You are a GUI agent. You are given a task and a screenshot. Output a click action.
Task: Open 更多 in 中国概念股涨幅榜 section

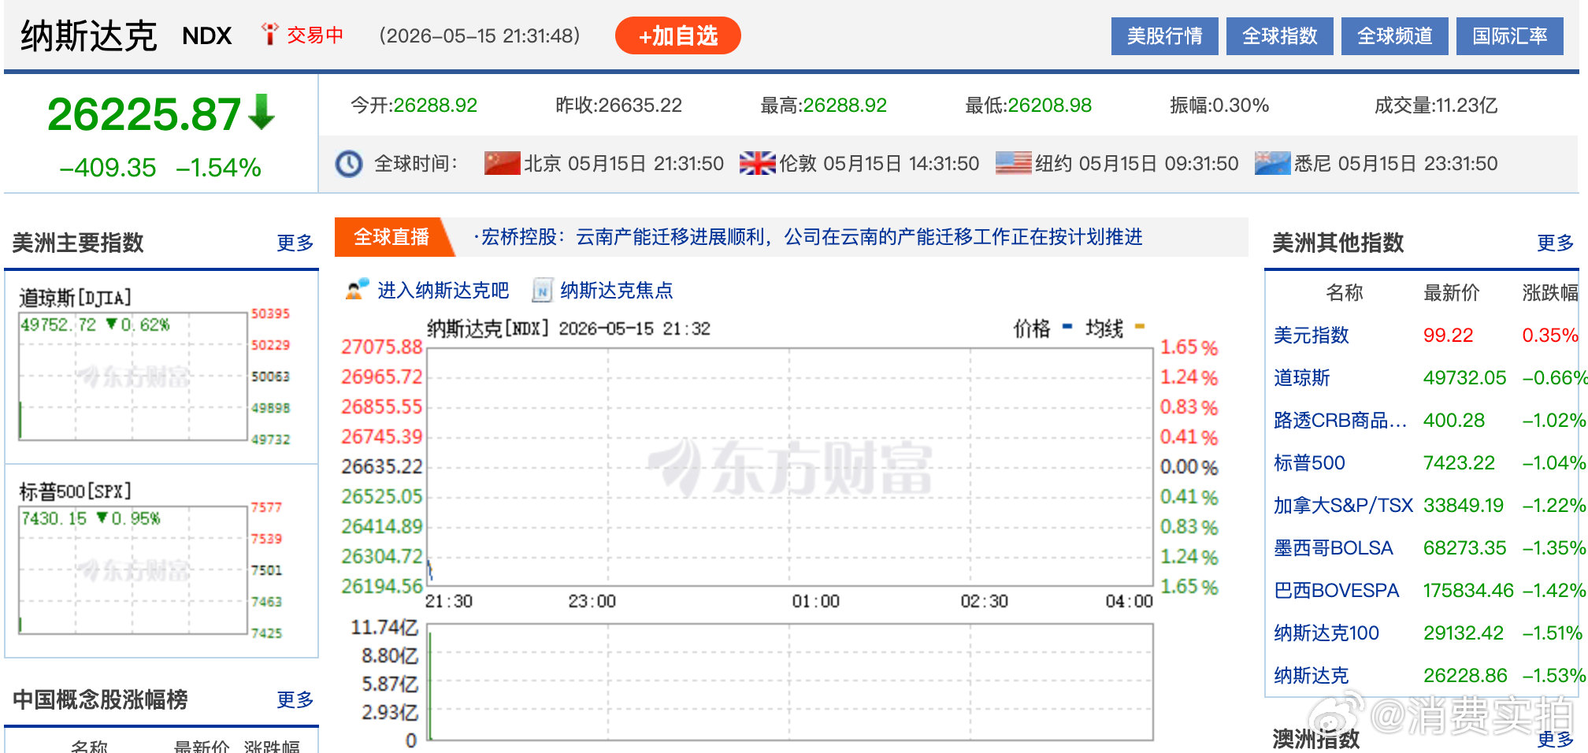pyautogui.click(x=295, y=699)
